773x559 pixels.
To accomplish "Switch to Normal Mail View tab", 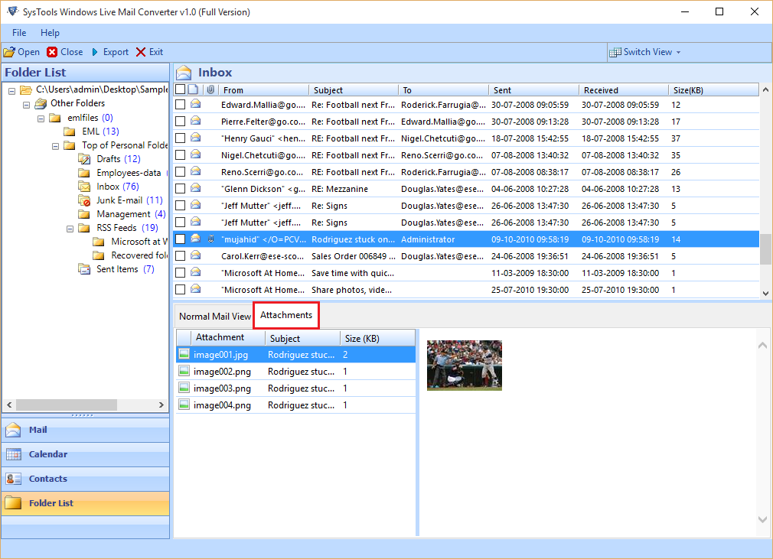I will [215, 316].
